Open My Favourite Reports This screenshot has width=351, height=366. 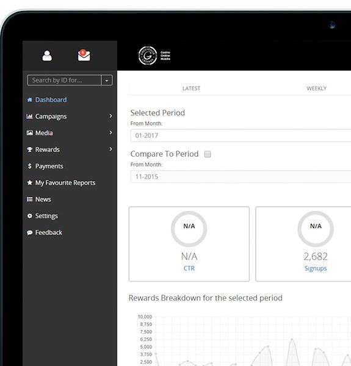pyautogui.click(x=65, y=183)
